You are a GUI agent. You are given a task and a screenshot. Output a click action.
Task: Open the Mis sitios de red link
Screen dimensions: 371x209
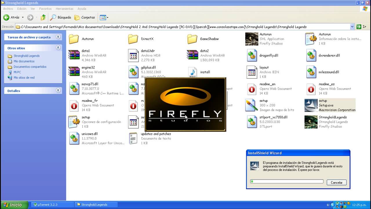[24, 78]
